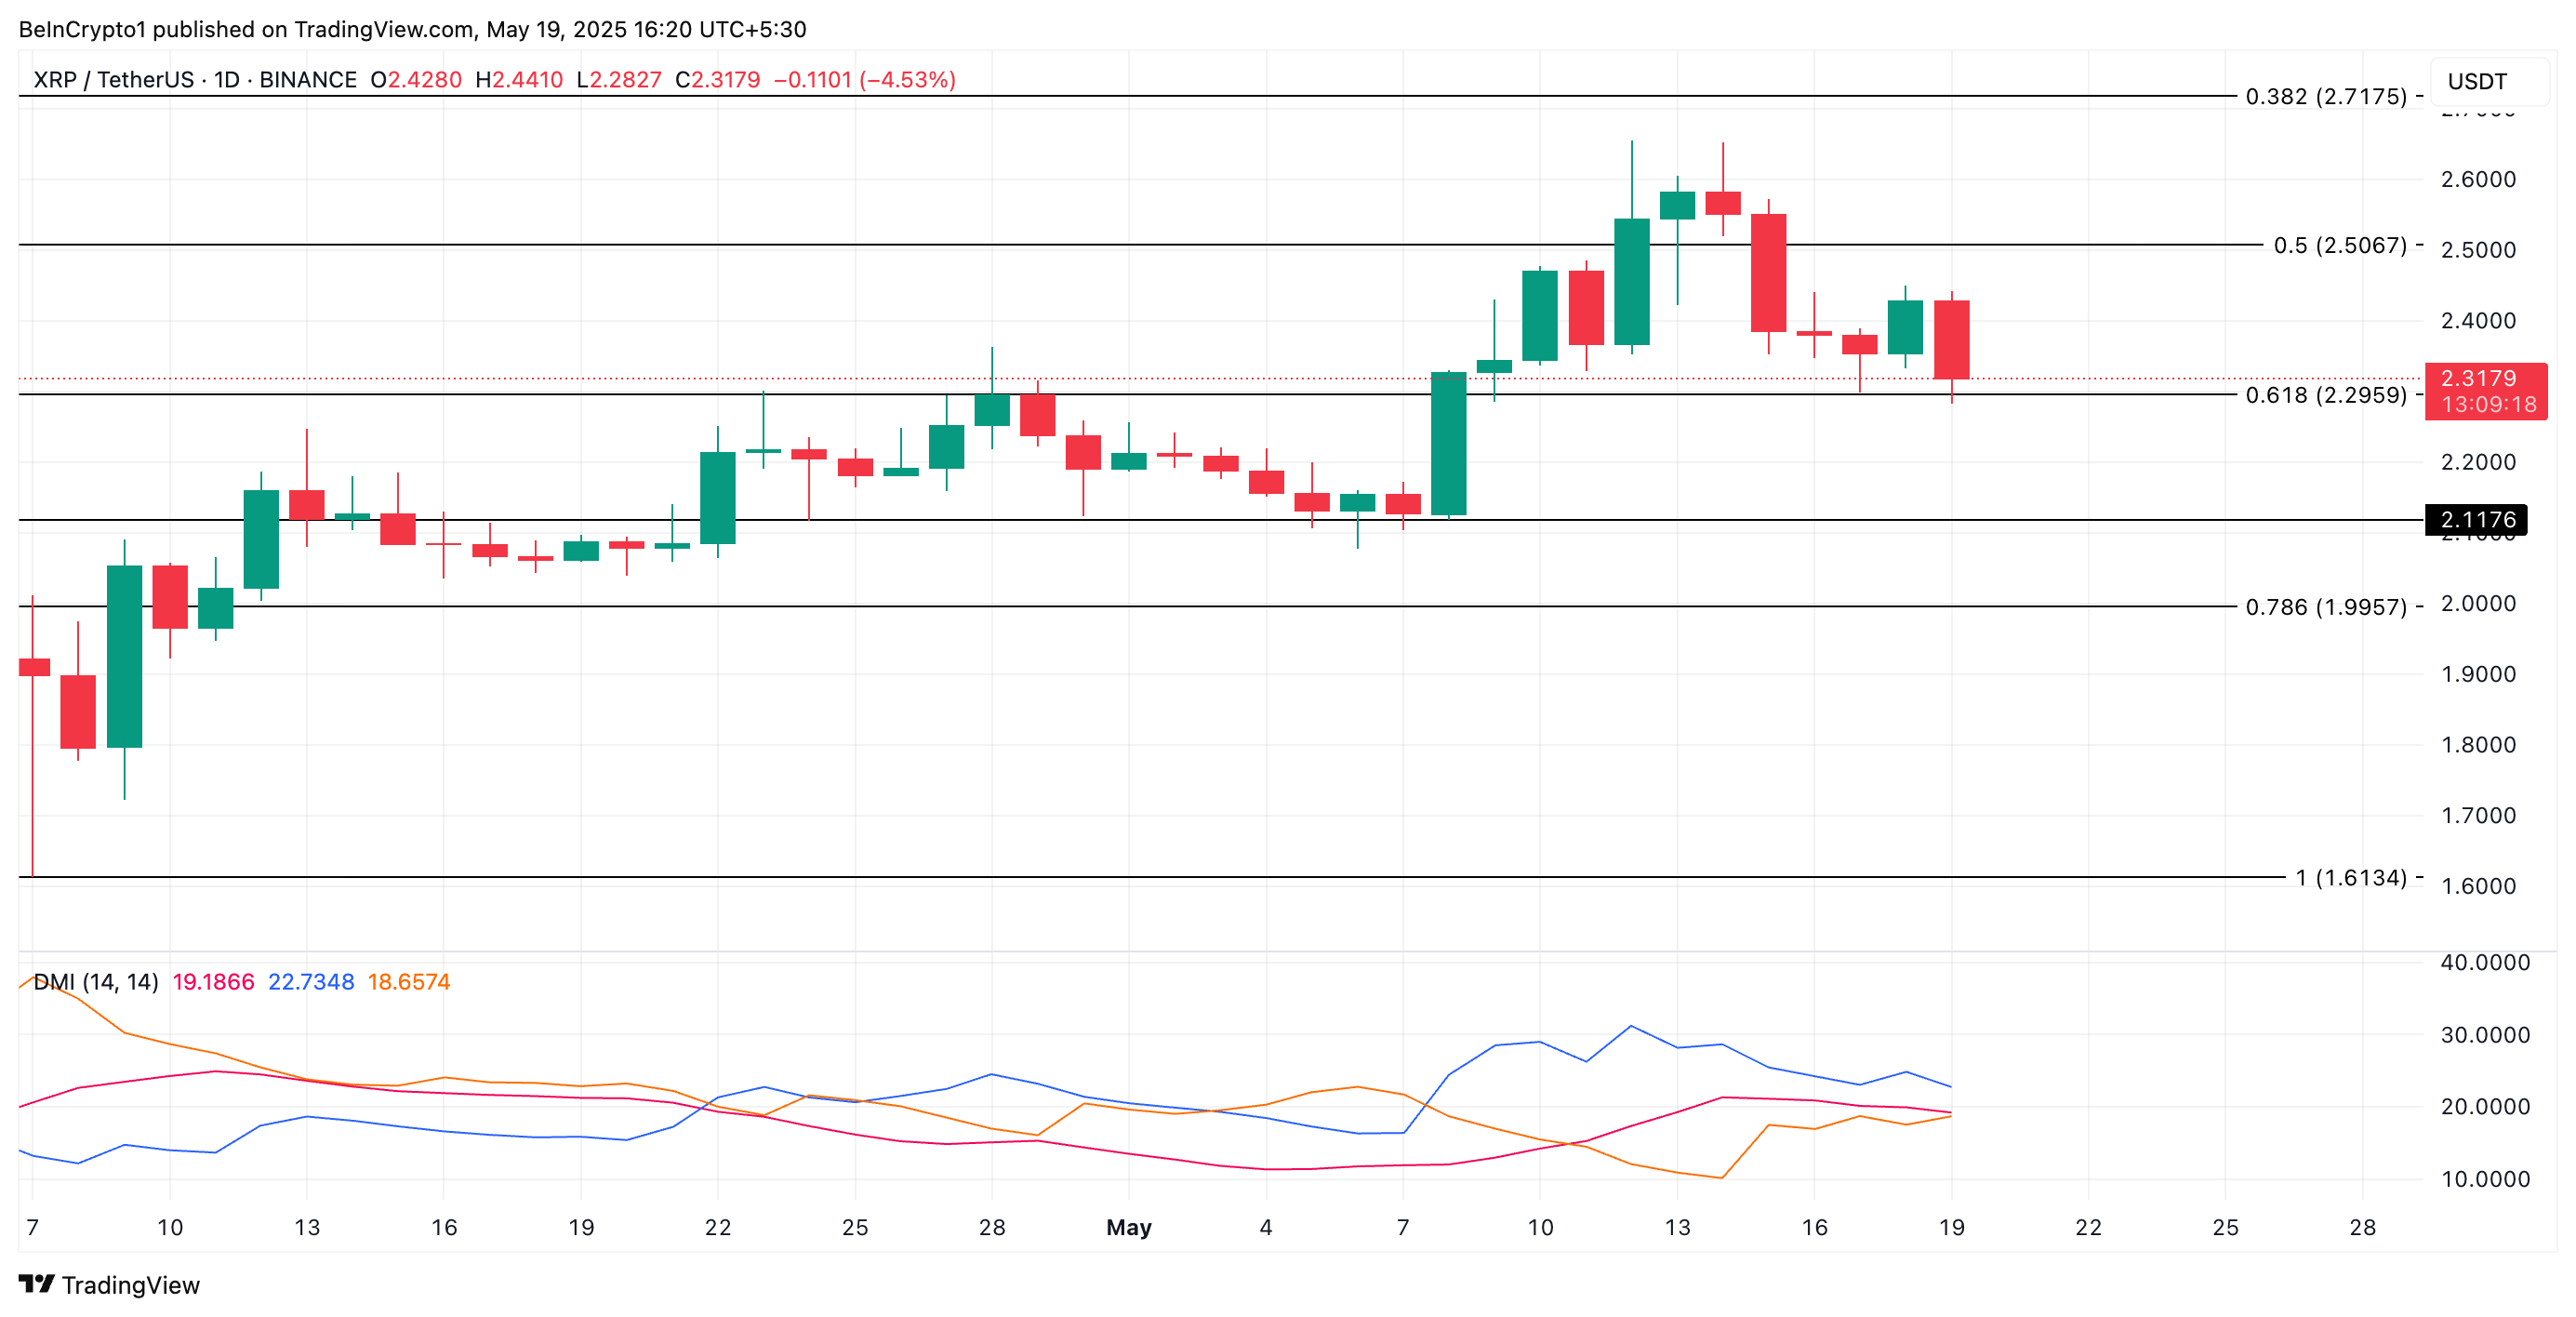Select the BINANCE exchange label
The height and width of the screenshot is (1317, 2576).
309,79
